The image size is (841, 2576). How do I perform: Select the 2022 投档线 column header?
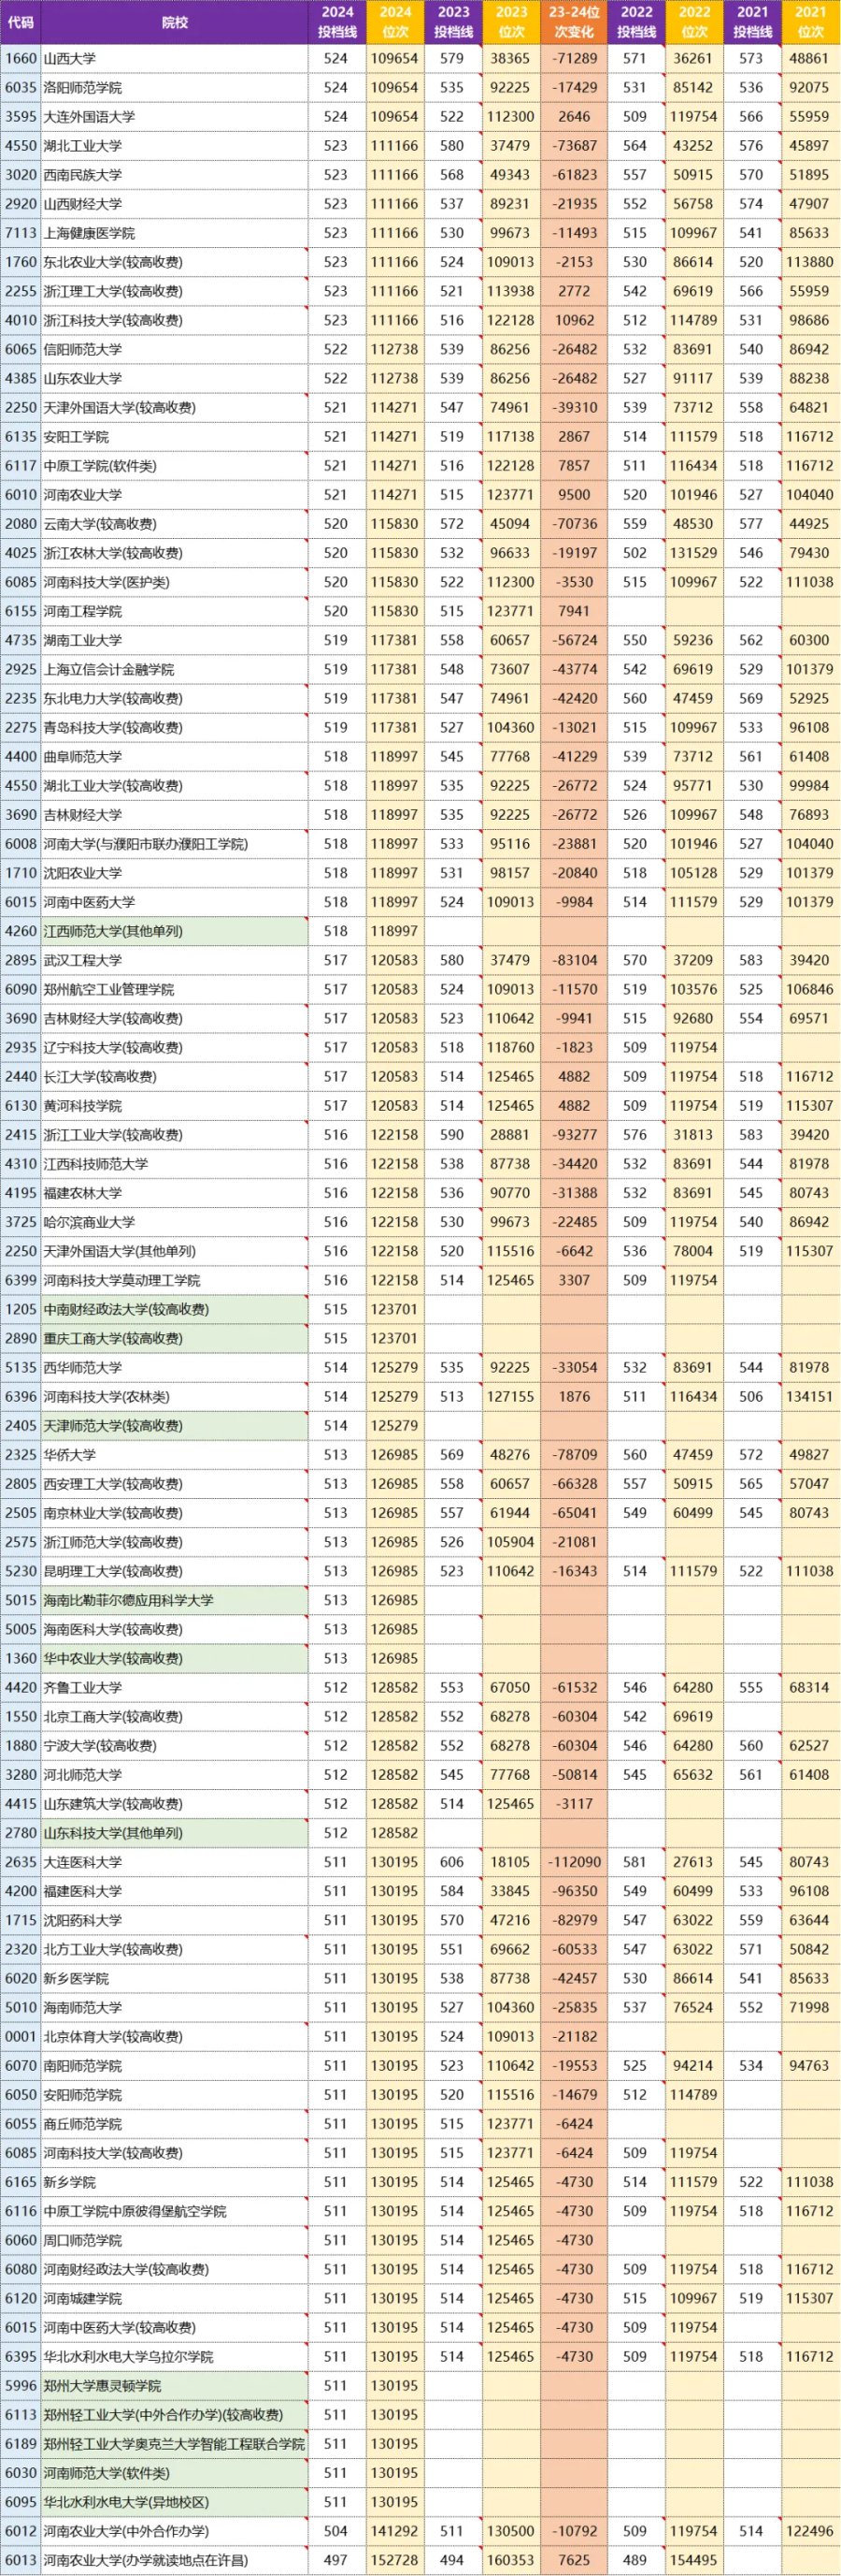click(636, 22)
